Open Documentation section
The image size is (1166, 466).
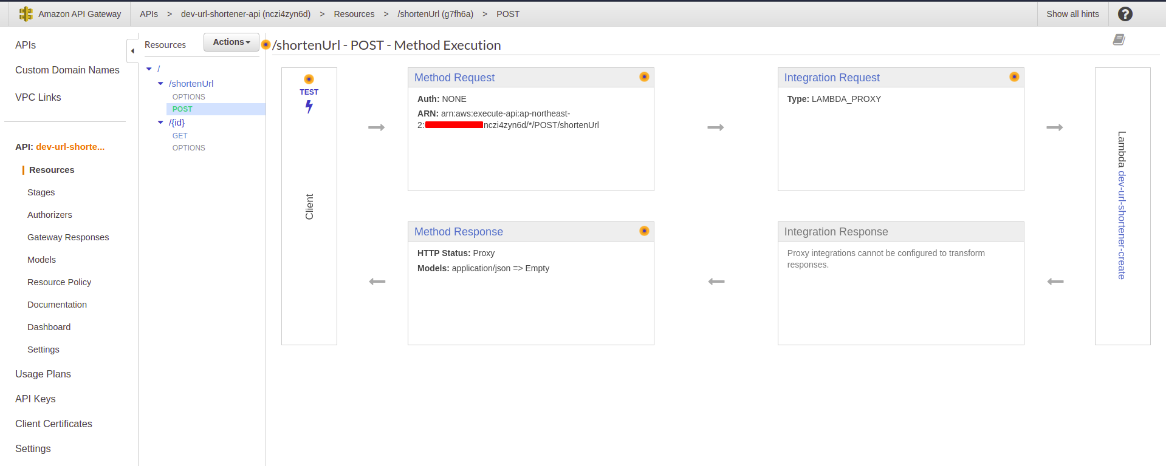click(57, 305)
